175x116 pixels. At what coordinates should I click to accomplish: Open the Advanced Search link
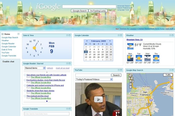123,6
